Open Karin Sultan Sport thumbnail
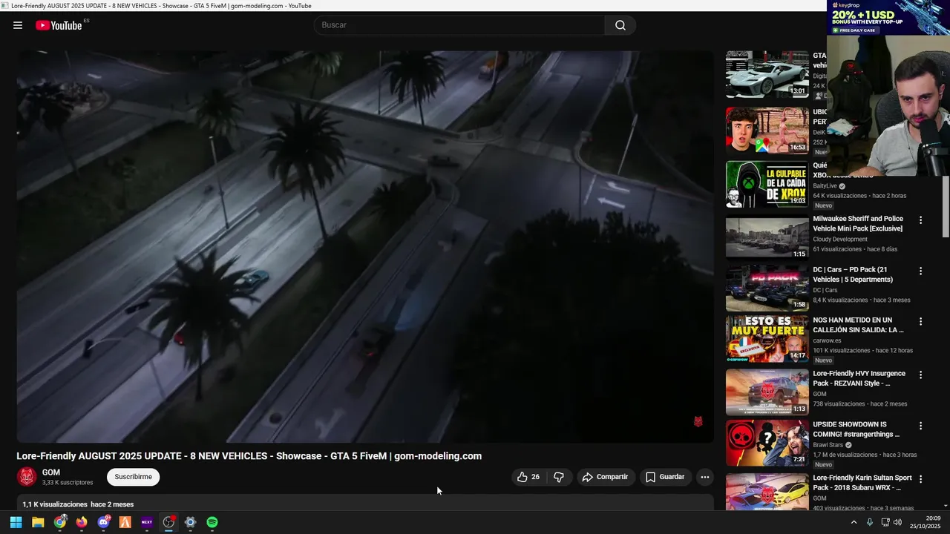 coord(767,492)
